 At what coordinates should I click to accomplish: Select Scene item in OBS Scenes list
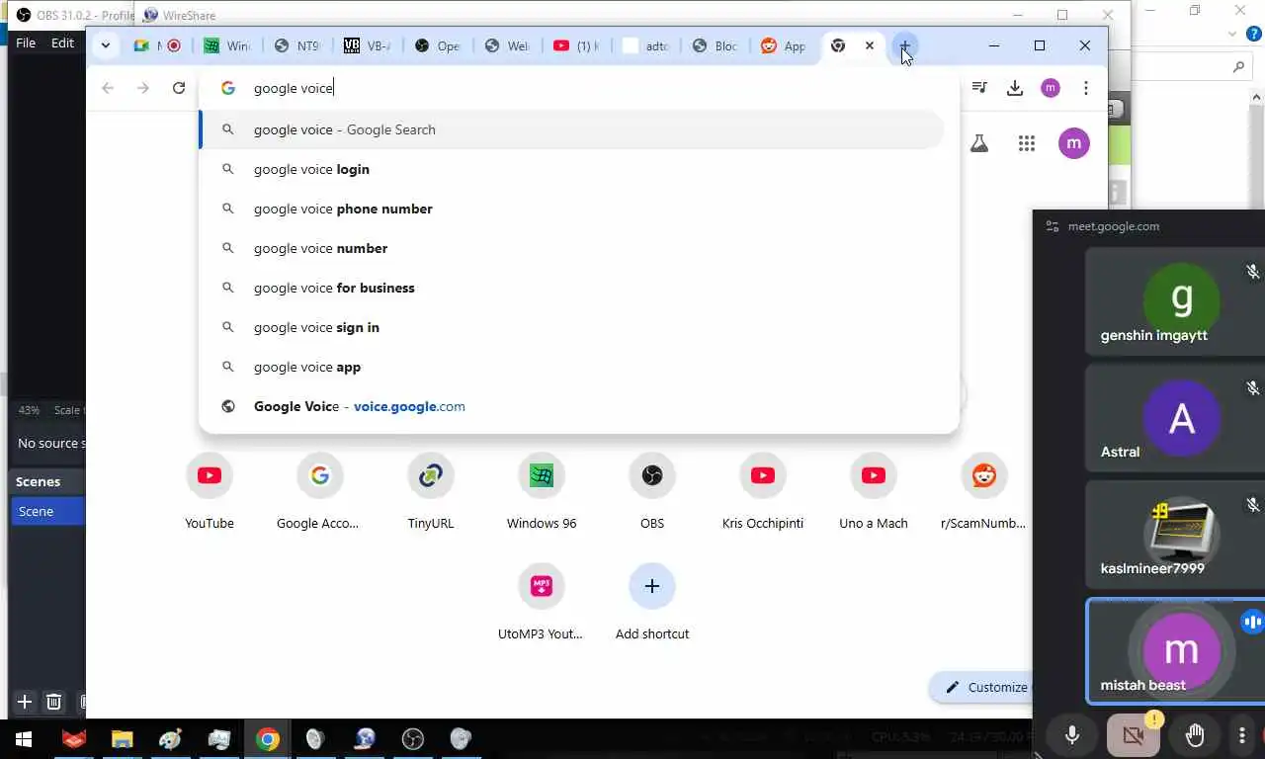(x=47, y=511)
